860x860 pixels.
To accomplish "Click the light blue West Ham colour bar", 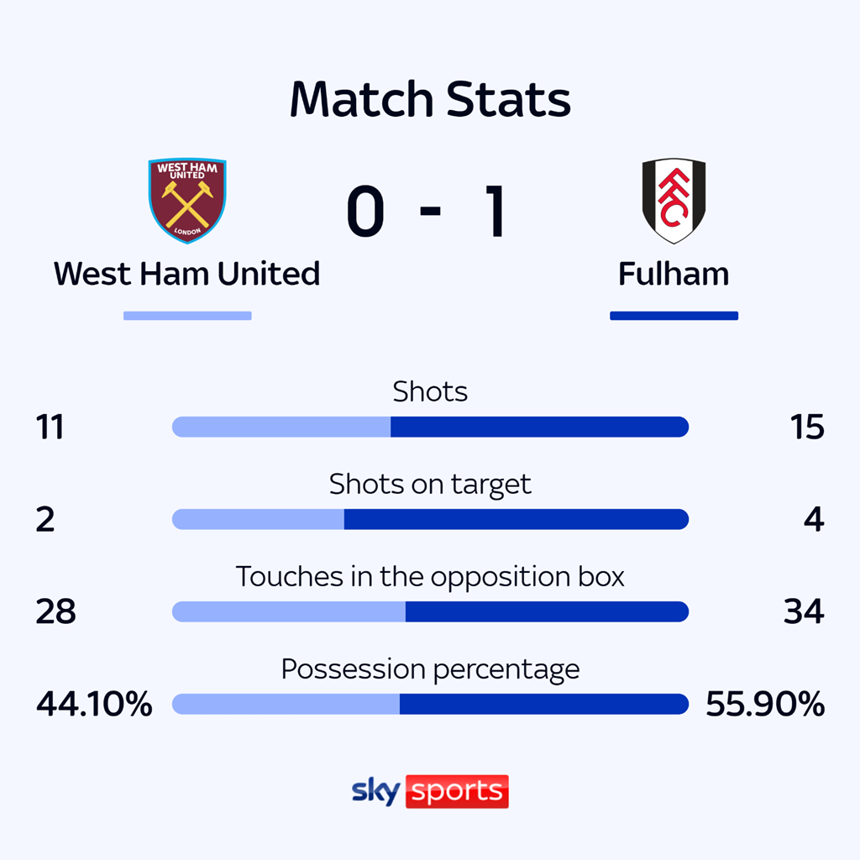I will (x=187, y=316).
